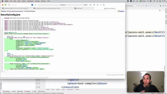Open the Apple menu
167x94 pixels.
pyautogui.click(x=2, y=1)
